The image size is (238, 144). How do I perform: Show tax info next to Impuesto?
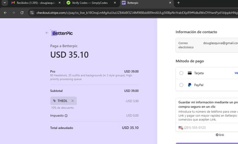[66, 116]
